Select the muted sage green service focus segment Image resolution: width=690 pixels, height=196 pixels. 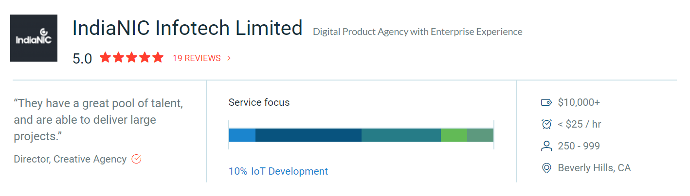coord(480,135)
